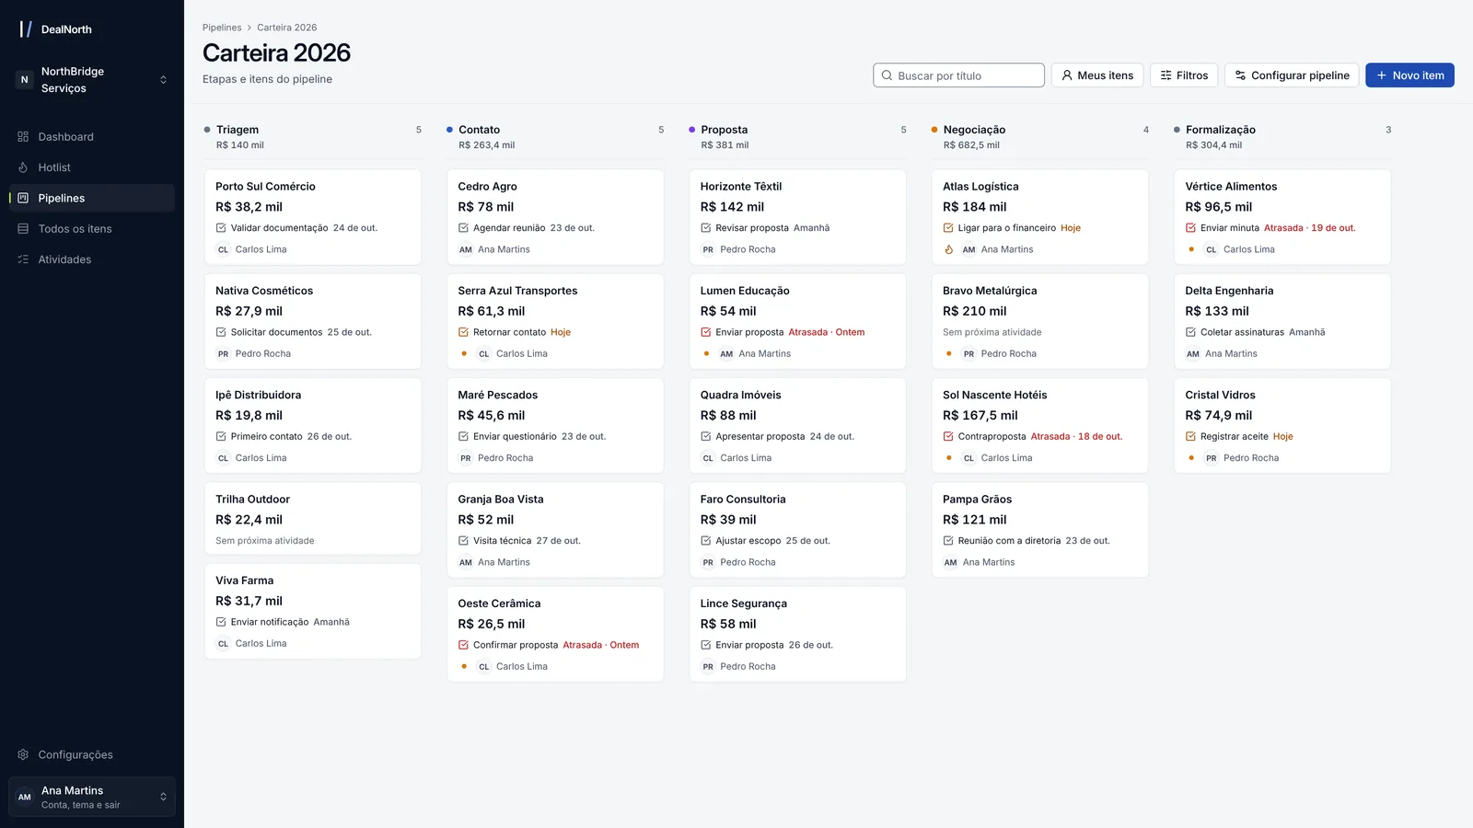
Task: Open Configurações gear icon
Action: click(23, 754)
